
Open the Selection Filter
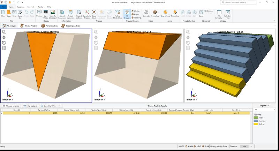click(228, 14)
